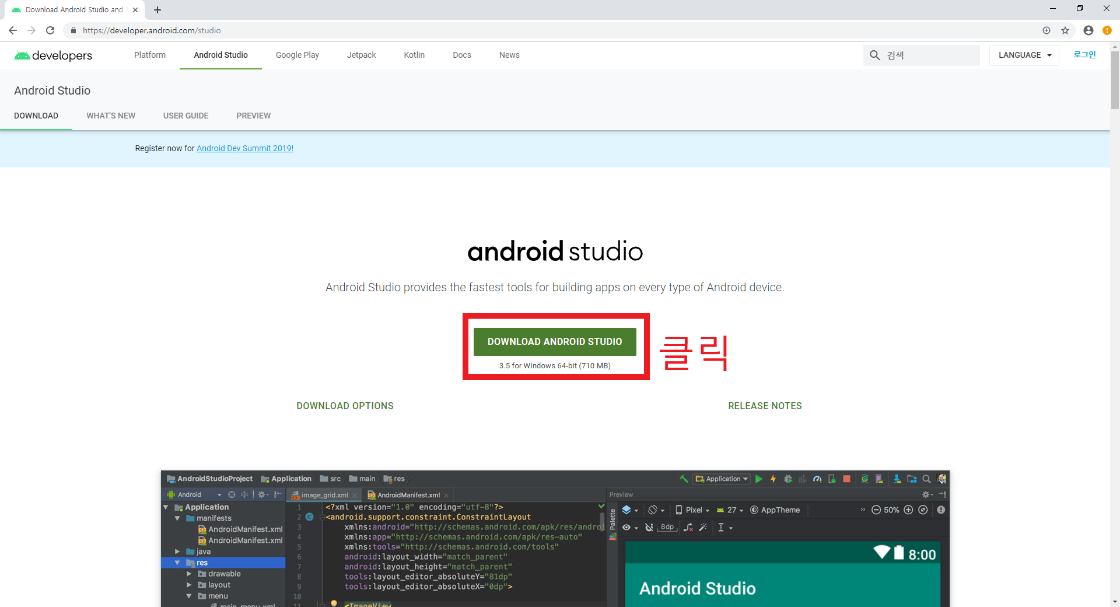Click the browser back arrow
Viewport: 1120px width, 607px height.
(x=13, y=30)
